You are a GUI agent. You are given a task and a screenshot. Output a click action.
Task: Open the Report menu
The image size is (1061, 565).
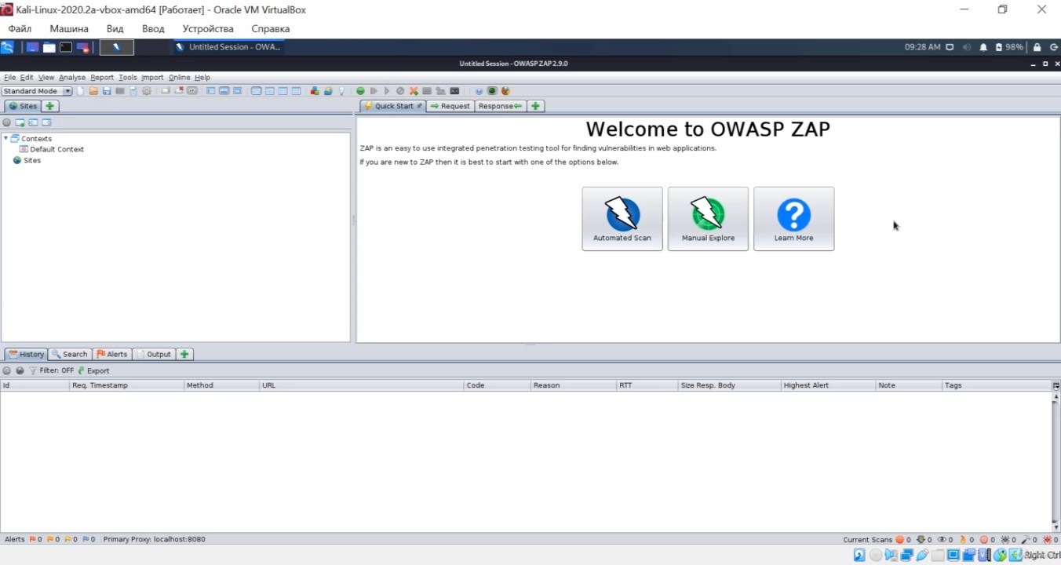coord(102,78)
